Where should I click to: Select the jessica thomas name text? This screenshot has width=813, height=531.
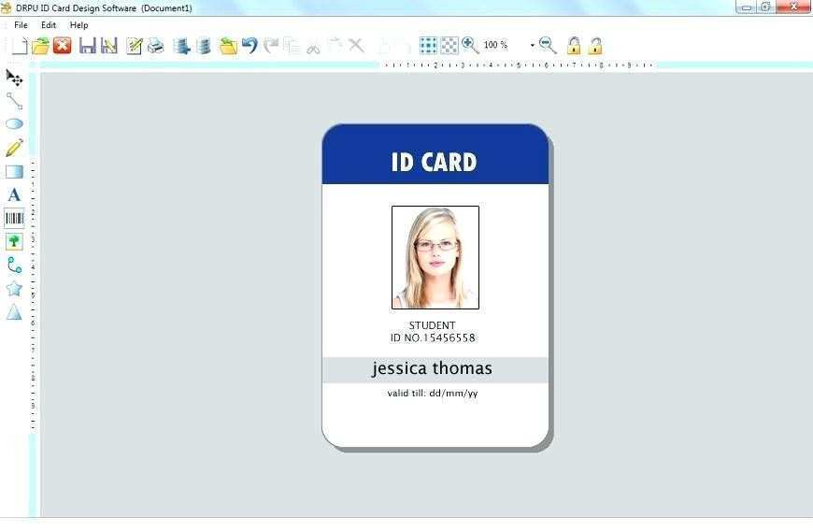(432, 368)
